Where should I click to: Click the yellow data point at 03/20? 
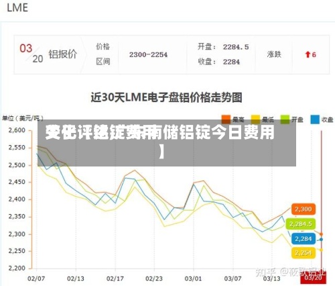click(321, 250)
